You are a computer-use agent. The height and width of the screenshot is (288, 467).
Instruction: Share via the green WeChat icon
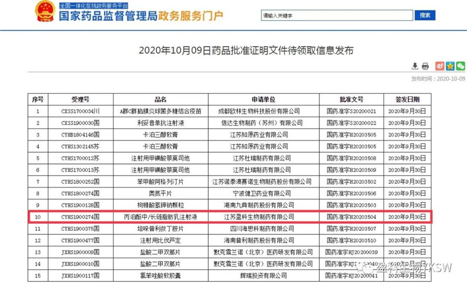461,66
